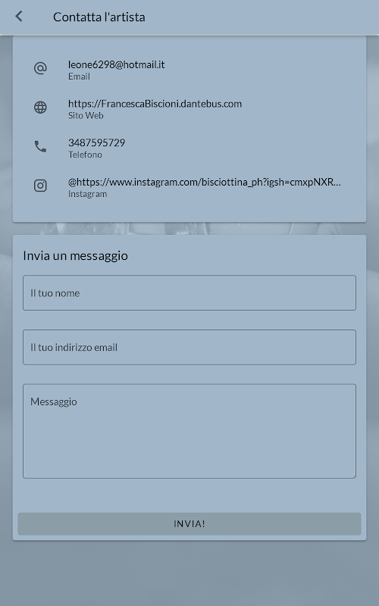Screen dimensions: 379x606
Task: Send message with the INVIA! button
Action: tap(189, 524)
